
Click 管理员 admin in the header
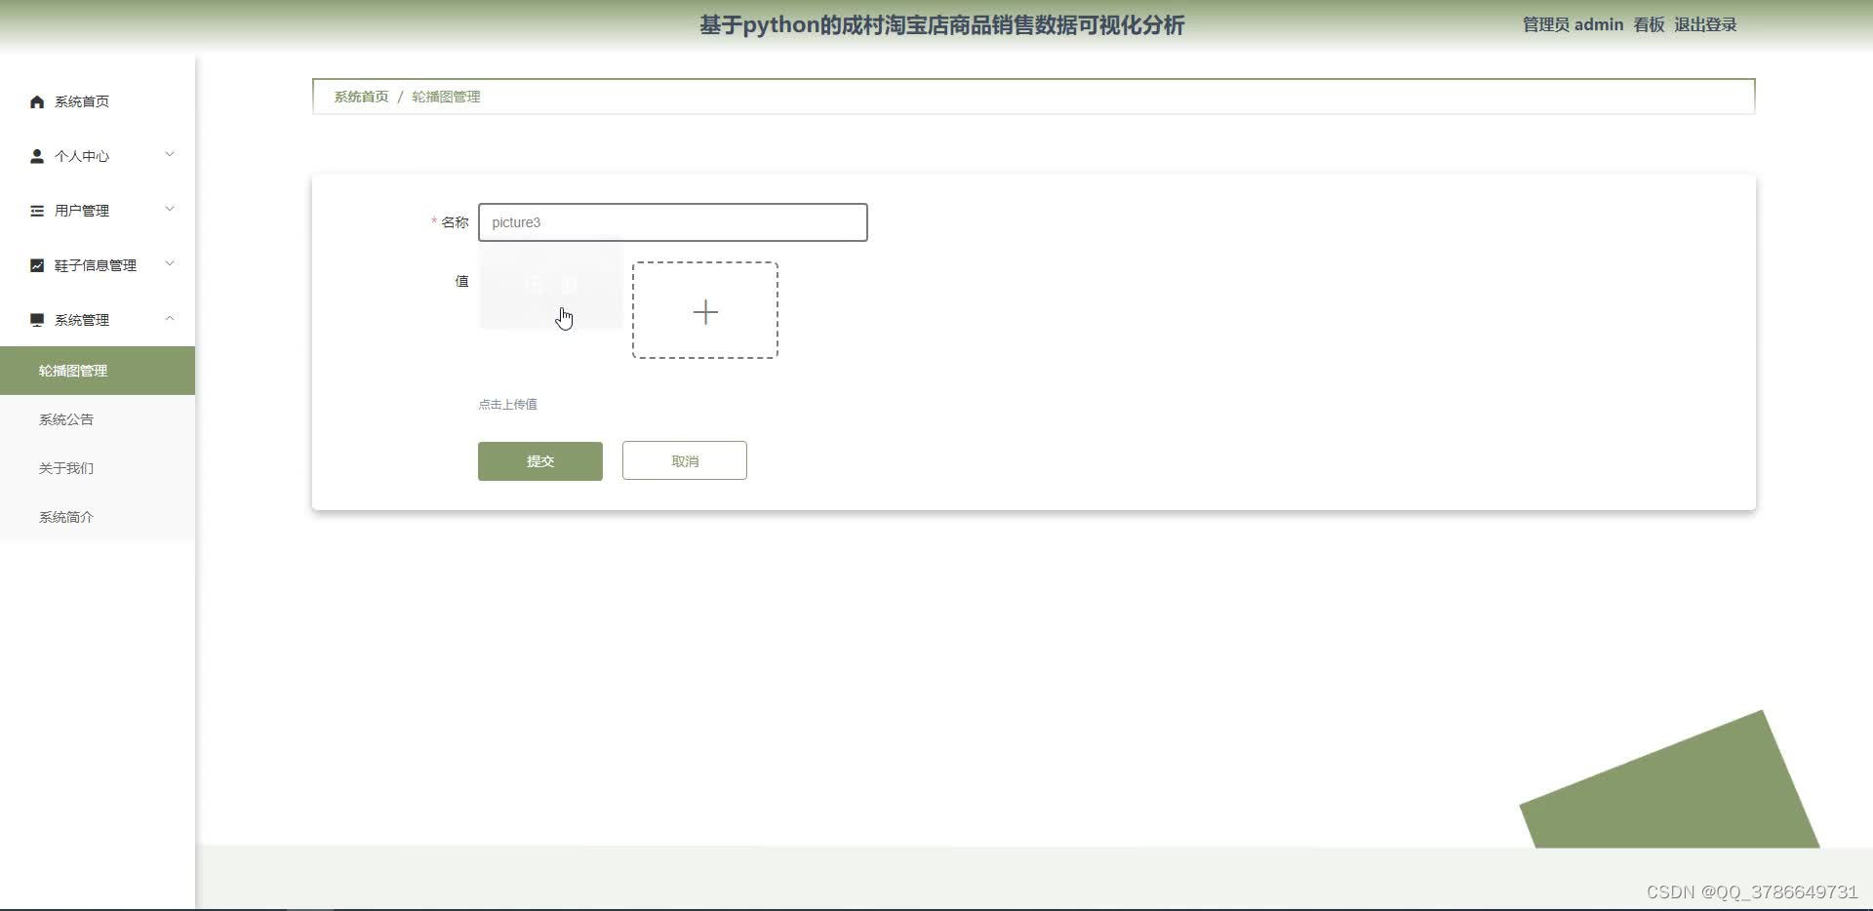pos(1573,25)
